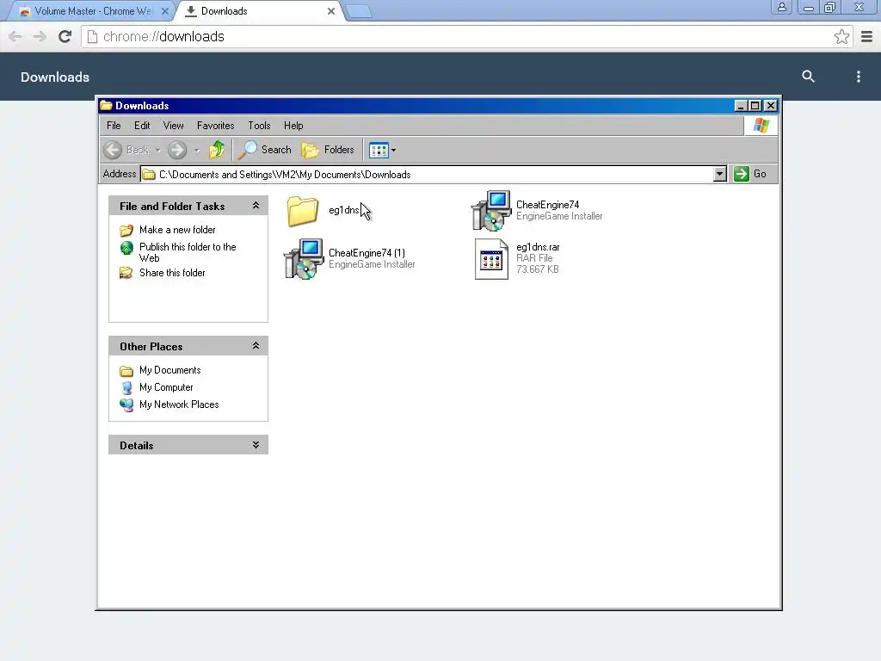Click Chrome's forward arrow
The image size is (881, 661).
(x=40, y=36)
